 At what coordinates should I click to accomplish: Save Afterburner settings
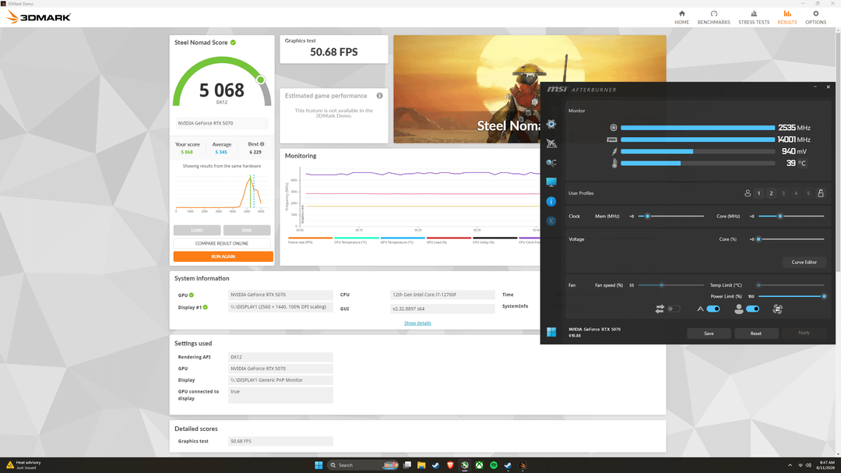(709, 334)
